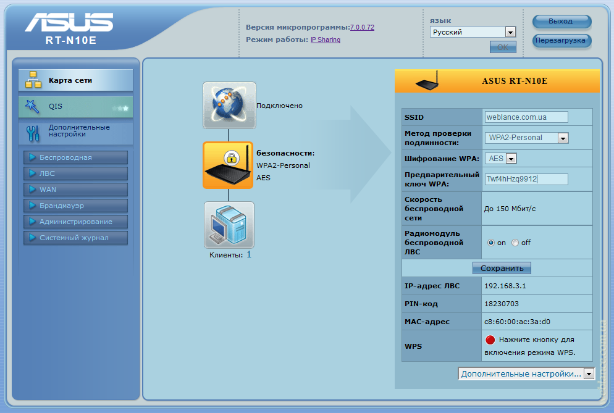The image size is (614, 413).
Task: Open the Системный журнал submenu
Action: coord(75,238)
